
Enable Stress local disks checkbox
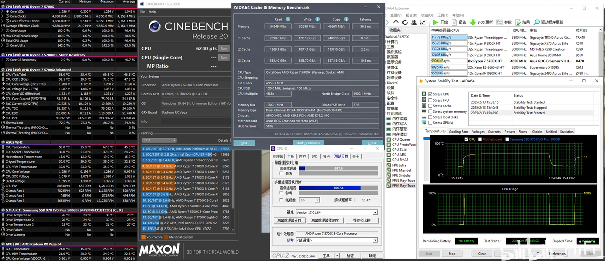pos(430,117)
